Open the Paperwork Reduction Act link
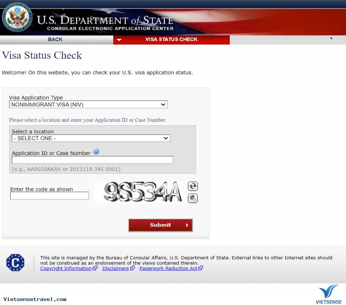The height and width of the screenshot is (305, 346). [x=168, y=268]
